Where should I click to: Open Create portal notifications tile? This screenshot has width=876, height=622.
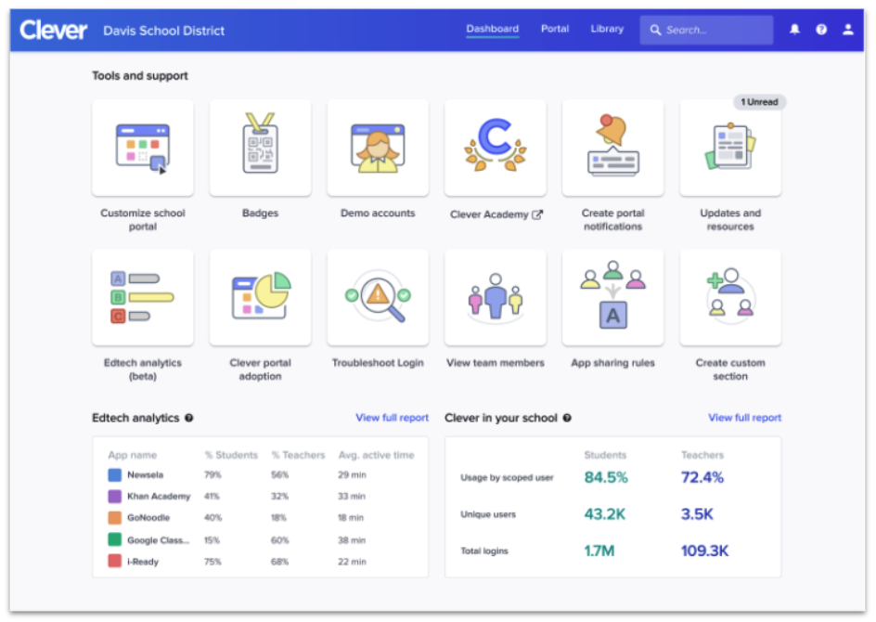click(612, 148)
